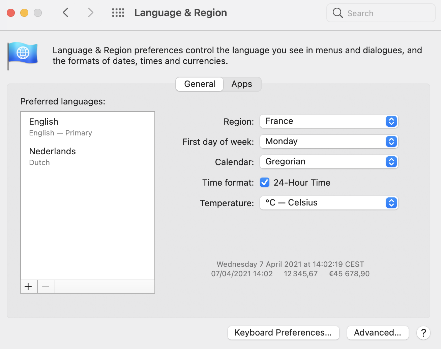Image resolution: width=441 pixels, height=349 pixels.
Task: Remove language with the minus button
Action: (46, 287)
